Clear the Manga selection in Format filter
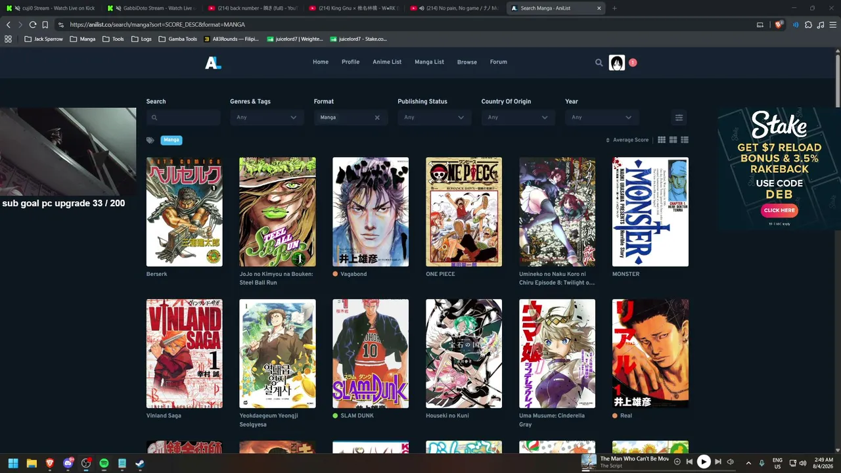The height and width of the screenshot is (473, 841). click(377, 118)
